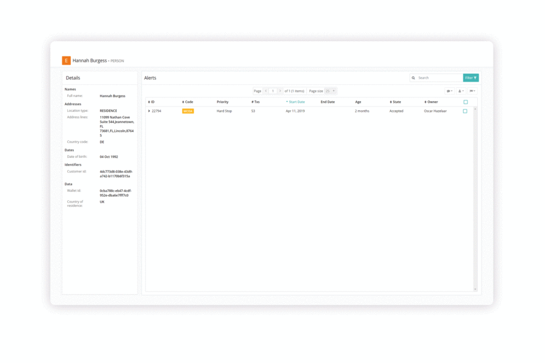
Task: Click the search magnifier icon in Alerts panel
Action: point(414,77)
